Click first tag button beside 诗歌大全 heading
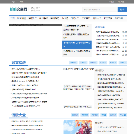The image size is (134, 134). click(x=75, y=115)
